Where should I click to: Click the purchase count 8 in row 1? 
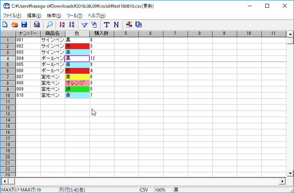click(102, 40)
